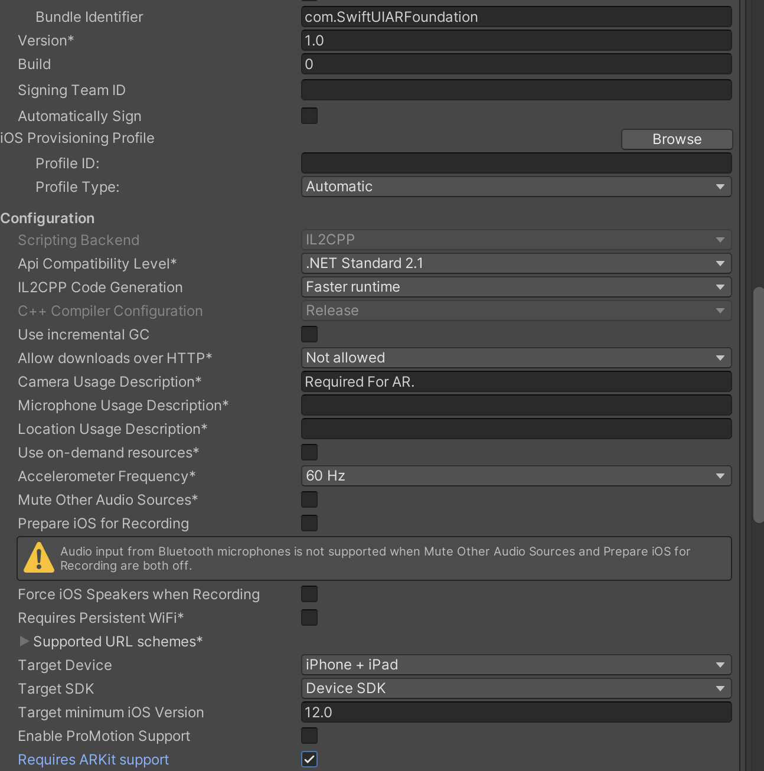Viewport: 764px width, 771px height.
Task: Click the Configuration section header
Action: [x=47, y=218]
